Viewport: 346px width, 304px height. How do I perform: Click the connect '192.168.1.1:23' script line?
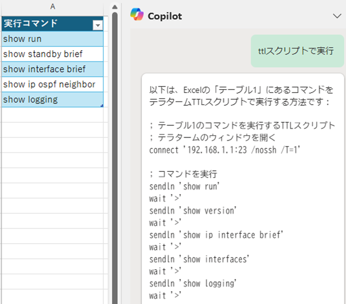tap(225, 150)
